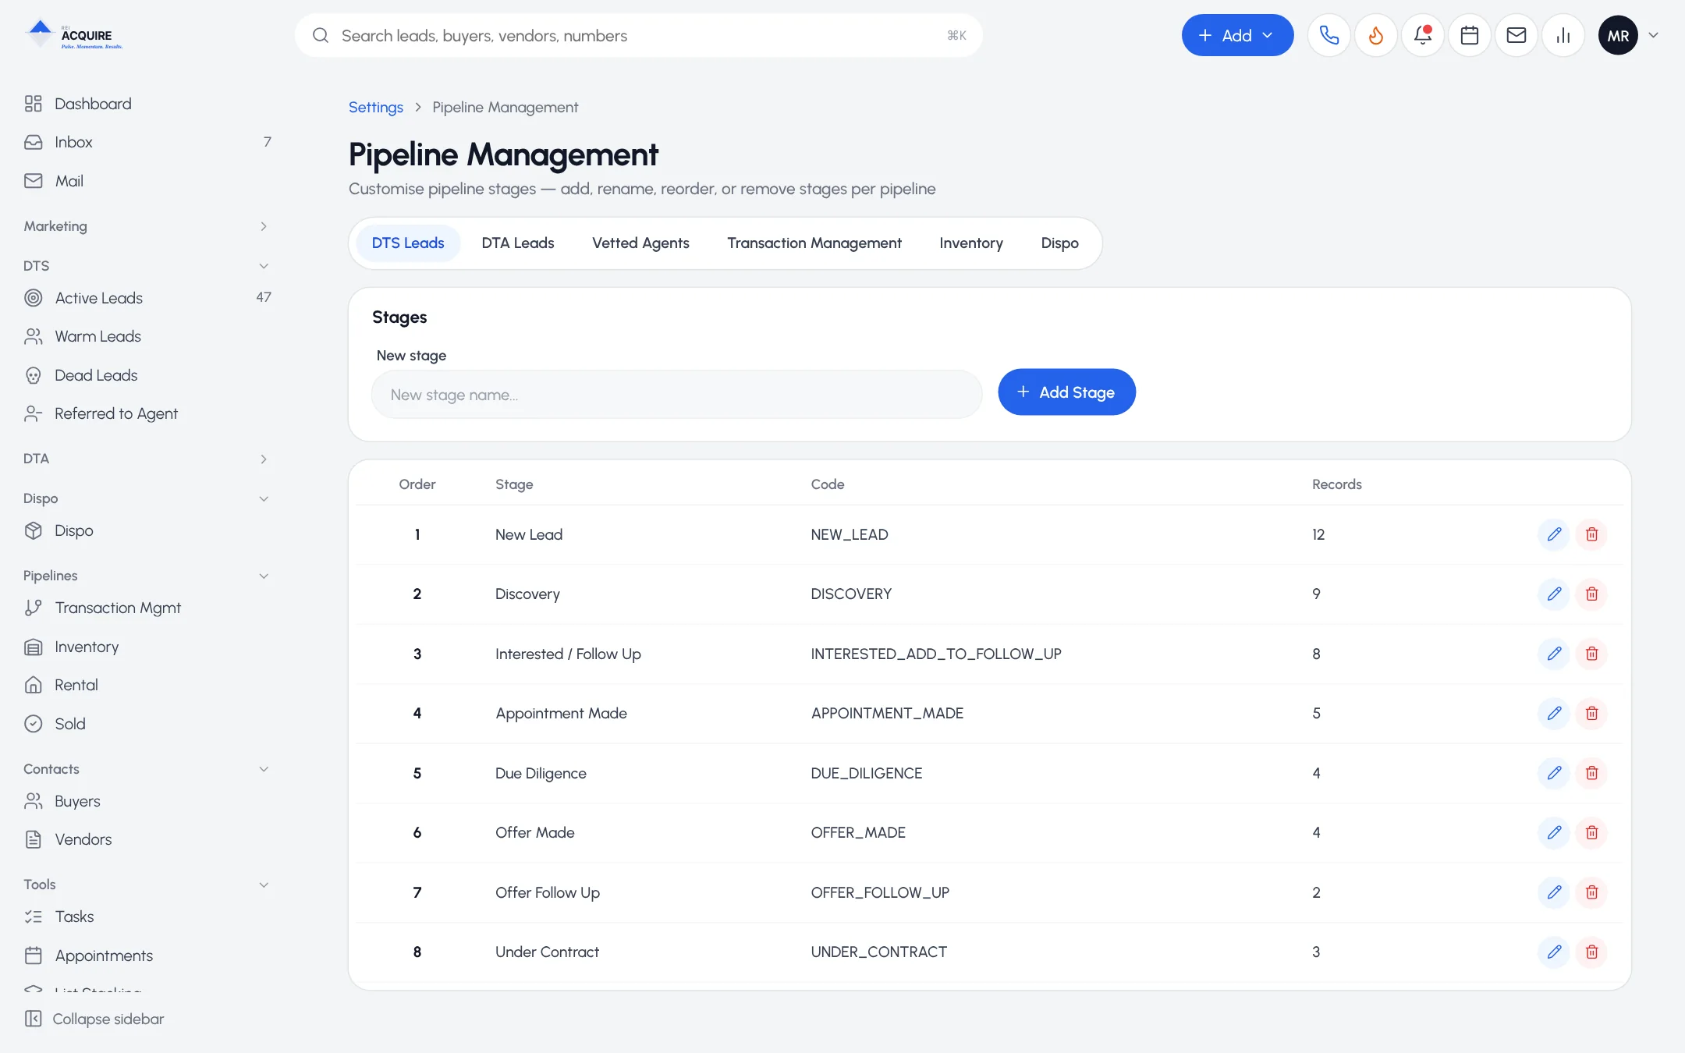Click the MR user avatar
Image resolution: width=1685 pixels, height=1053 pixels.
[x=1618, y=35]
